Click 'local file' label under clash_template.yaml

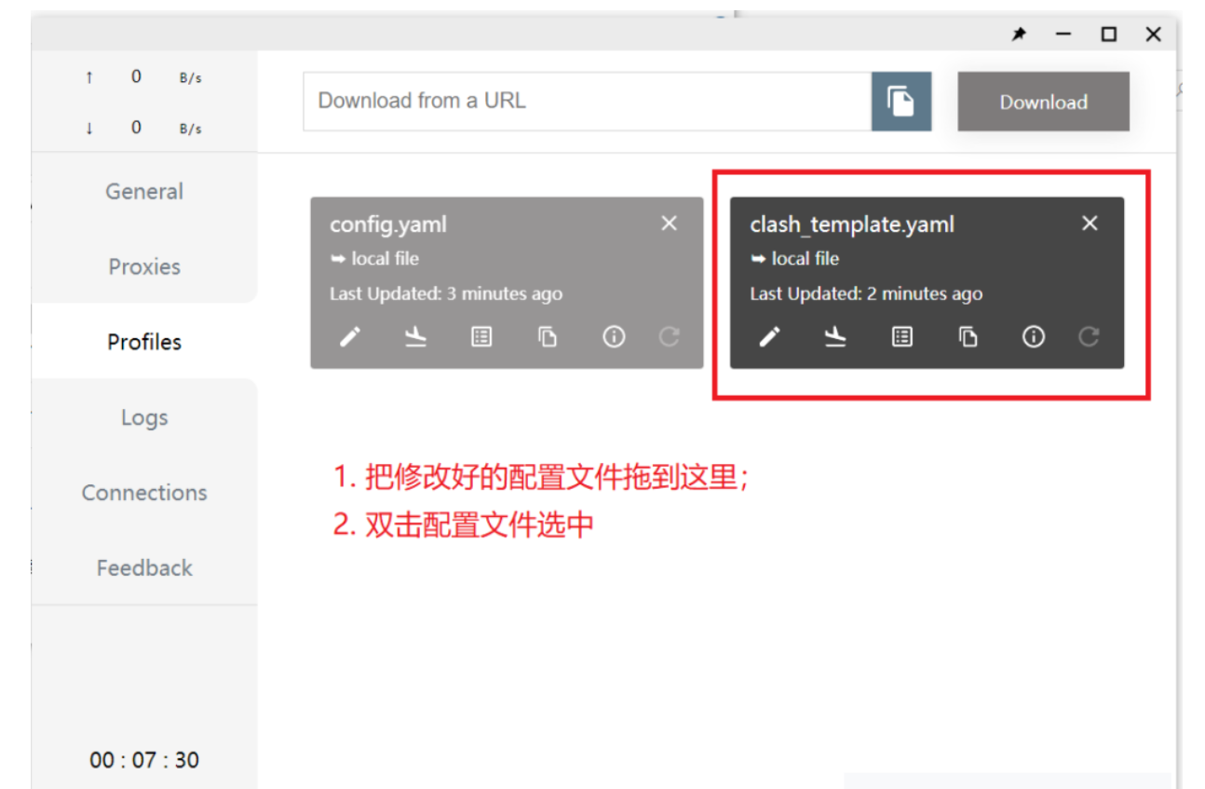pyautogui.click(x=805, y=259)
